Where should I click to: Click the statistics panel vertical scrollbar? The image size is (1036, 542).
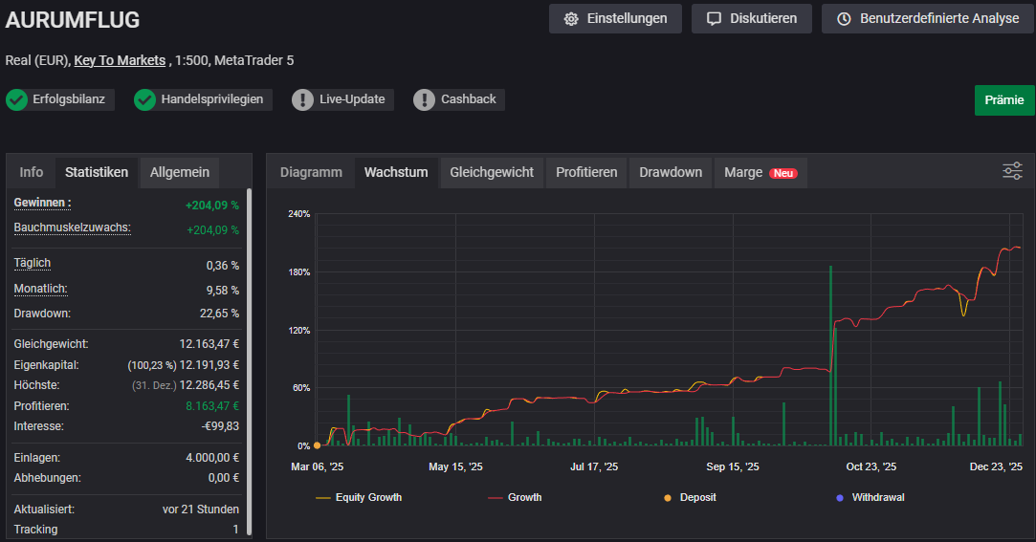(250, 363)
